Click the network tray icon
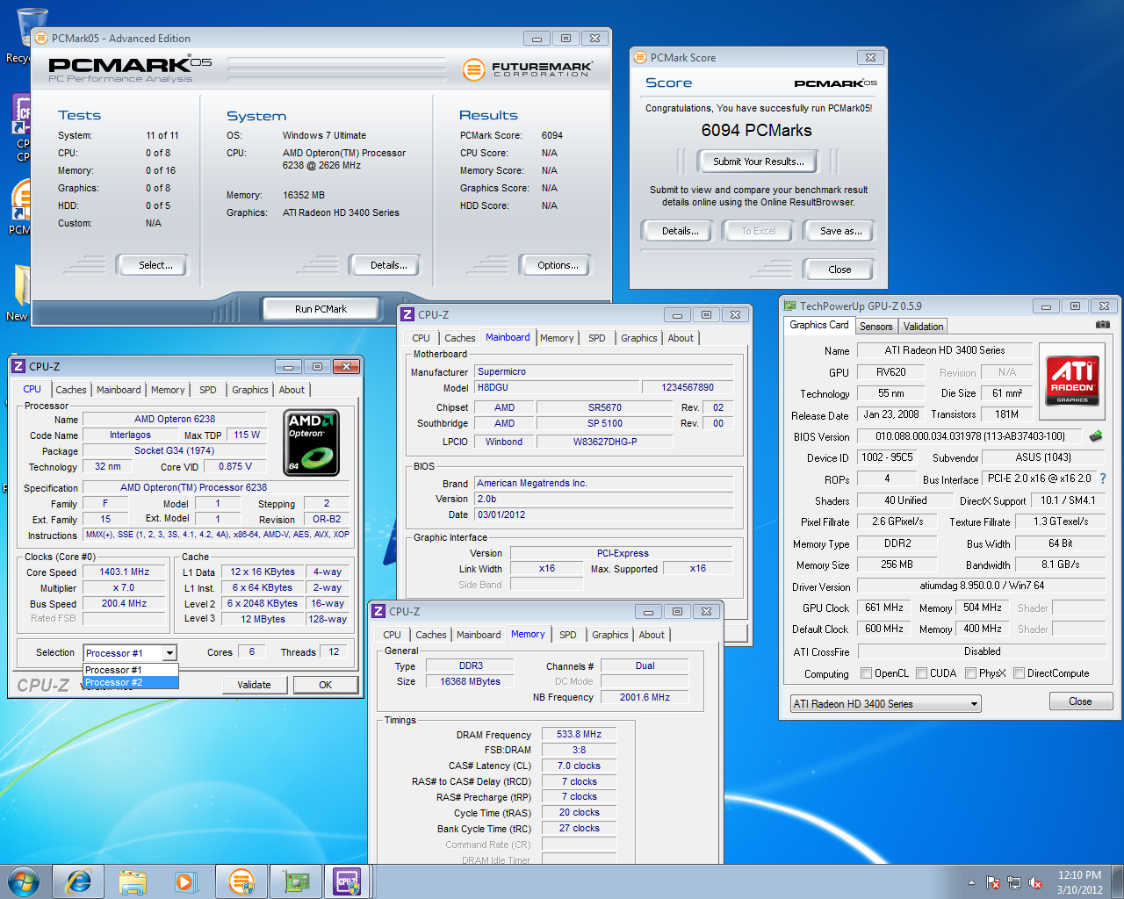1124x899 pixels. pyautogui.click(x=1014, y=882)
